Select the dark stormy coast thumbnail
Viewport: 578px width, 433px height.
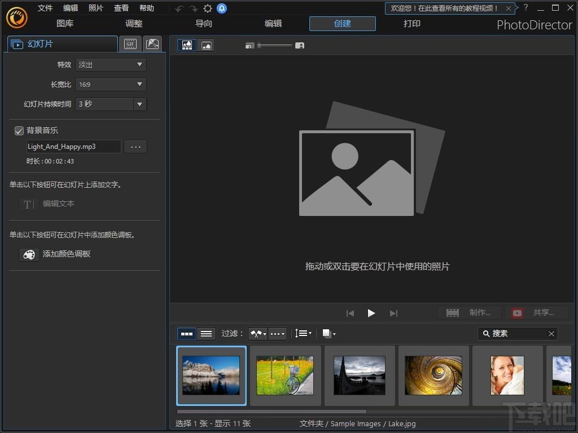click(360, 375)
